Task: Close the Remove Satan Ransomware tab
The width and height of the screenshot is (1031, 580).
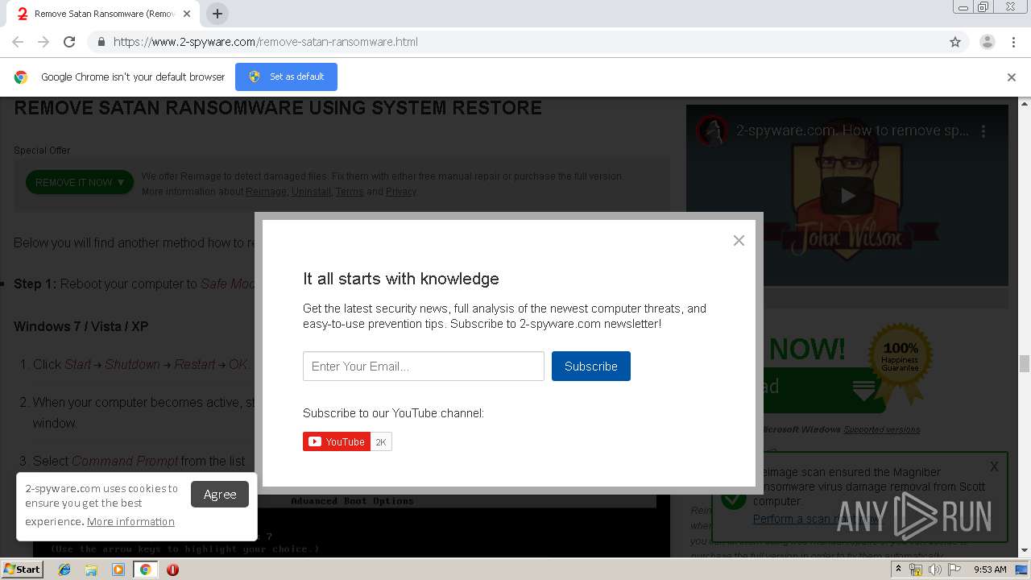Action: [x=187, y=14]
